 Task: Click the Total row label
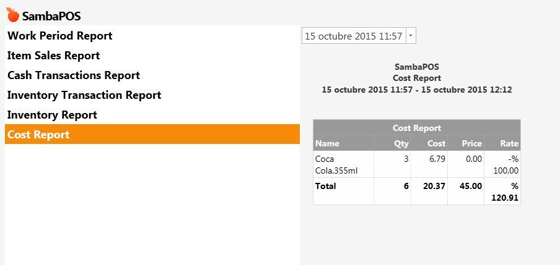pyautogui.click(x=325, y=186)
